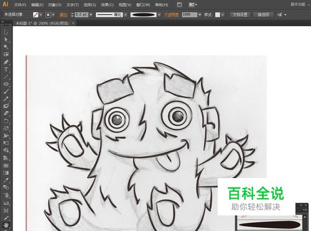Viewport: 311px width, 231px height.
Task: Click the opacity 100% input field
Action: coord(190,15)
